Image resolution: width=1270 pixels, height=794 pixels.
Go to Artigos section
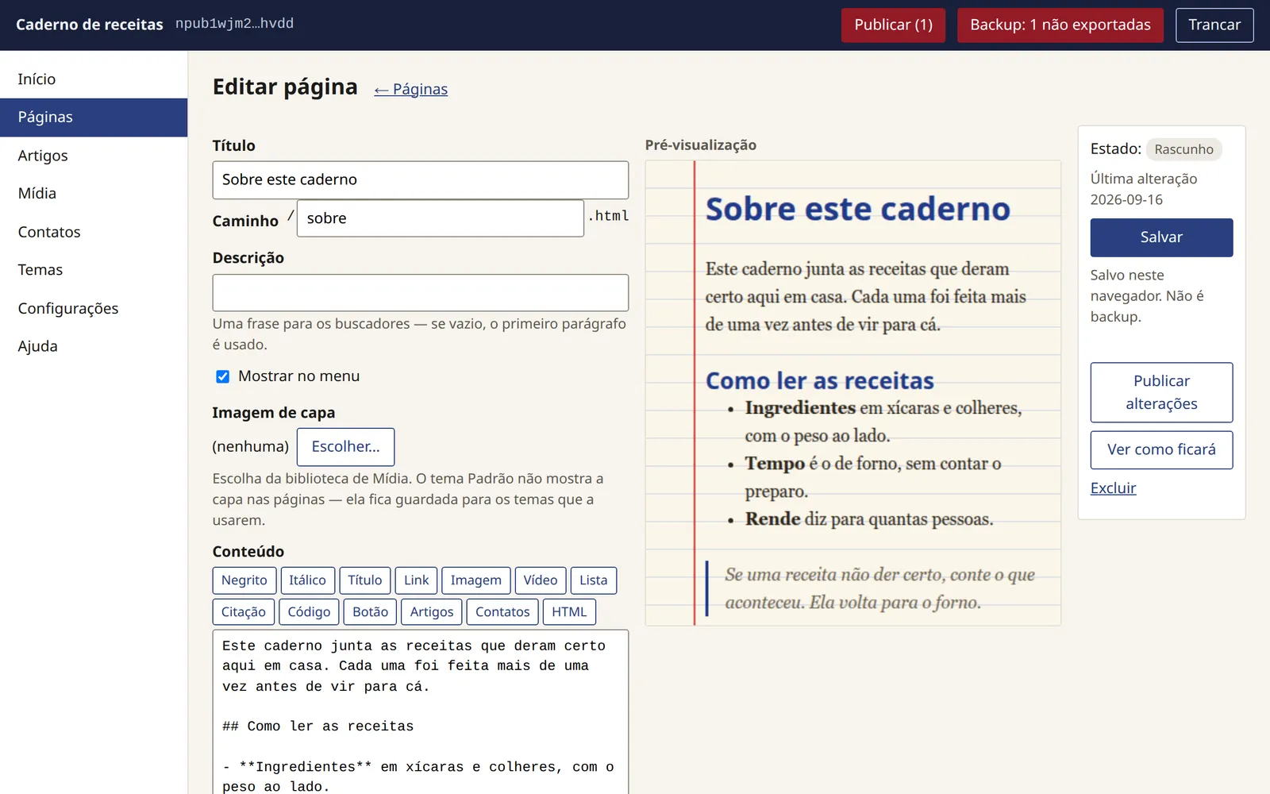pyautogui.click(x=94, y=156)
